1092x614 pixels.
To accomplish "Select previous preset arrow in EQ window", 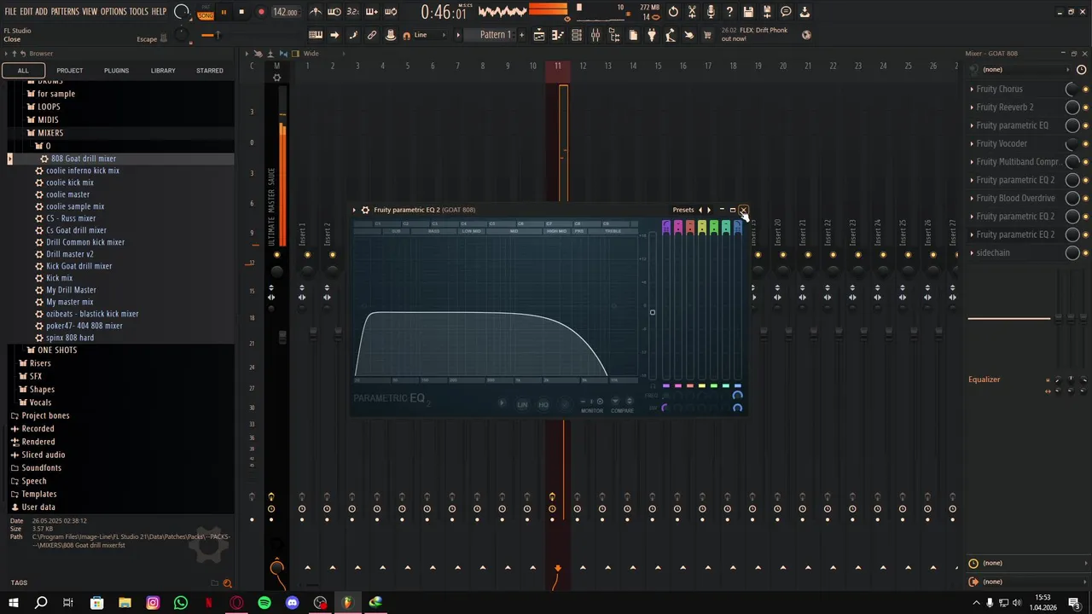I will (x=700, y=210).
